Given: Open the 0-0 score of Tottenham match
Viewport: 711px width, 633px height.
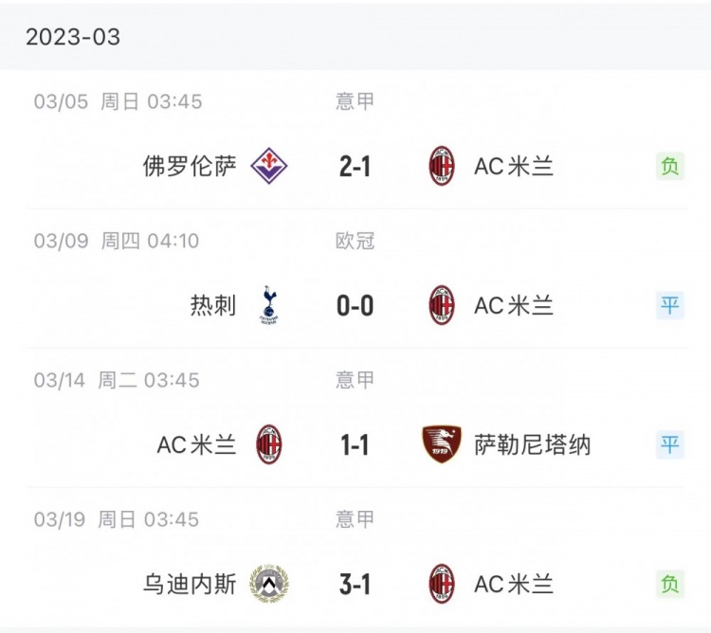Looking at the screenshot, I should point(355,306).
